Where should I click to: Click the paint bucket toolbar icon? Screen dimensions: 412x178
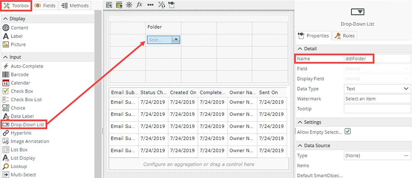(171, 5)
